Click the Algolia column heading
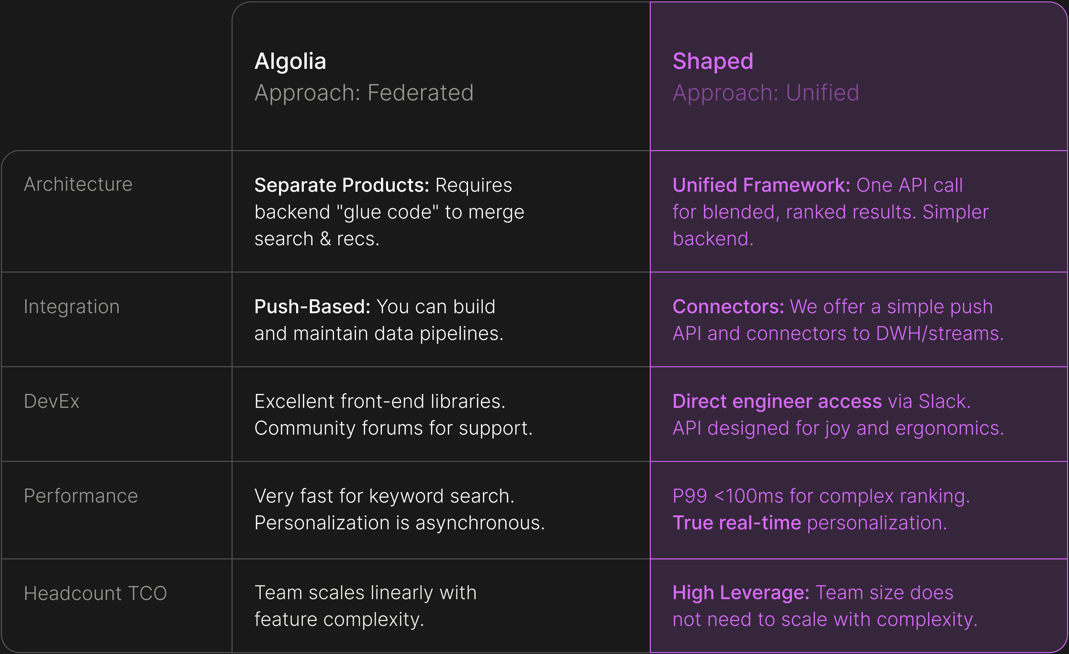This screenshot has height=654, width=1069. (x=290, y=62)
